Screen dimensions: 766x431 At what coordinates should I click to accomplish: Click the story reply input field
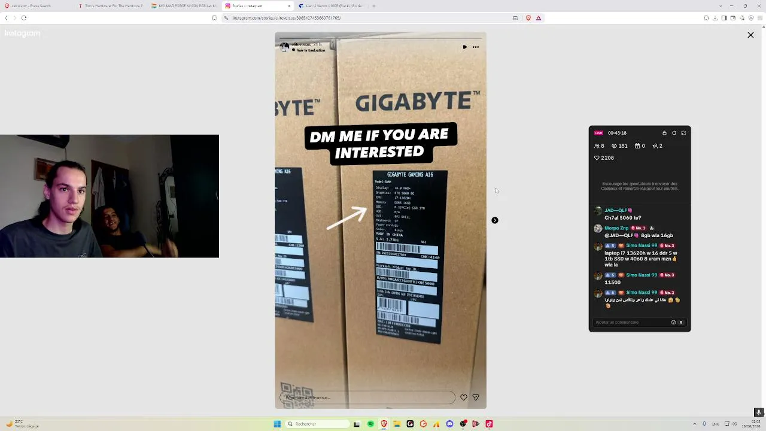367,397
